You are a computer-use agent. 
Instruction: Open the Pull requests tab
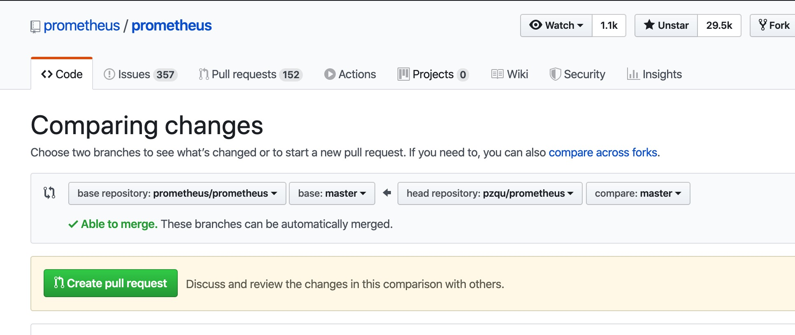pos(250,74)
